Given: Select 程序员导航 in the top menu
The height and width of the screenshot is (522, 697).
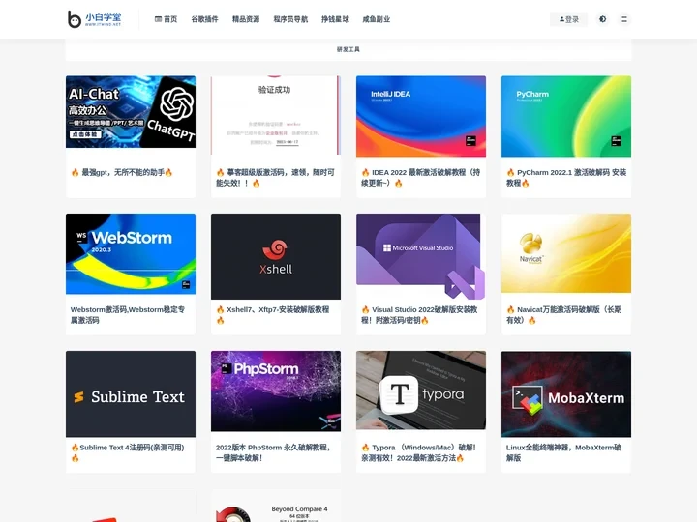Looking at the screenshot, I should (x=290, y=19).
